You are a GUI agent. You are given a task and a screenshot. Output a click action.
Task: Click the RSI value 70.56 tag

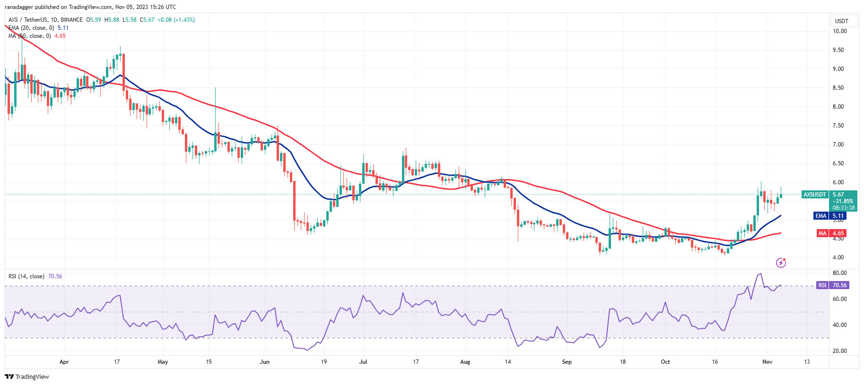(840, 285)
